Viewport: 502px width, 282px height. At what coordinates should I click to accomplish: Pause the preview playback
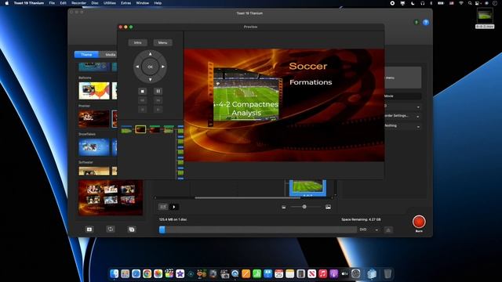click(158, 91)
